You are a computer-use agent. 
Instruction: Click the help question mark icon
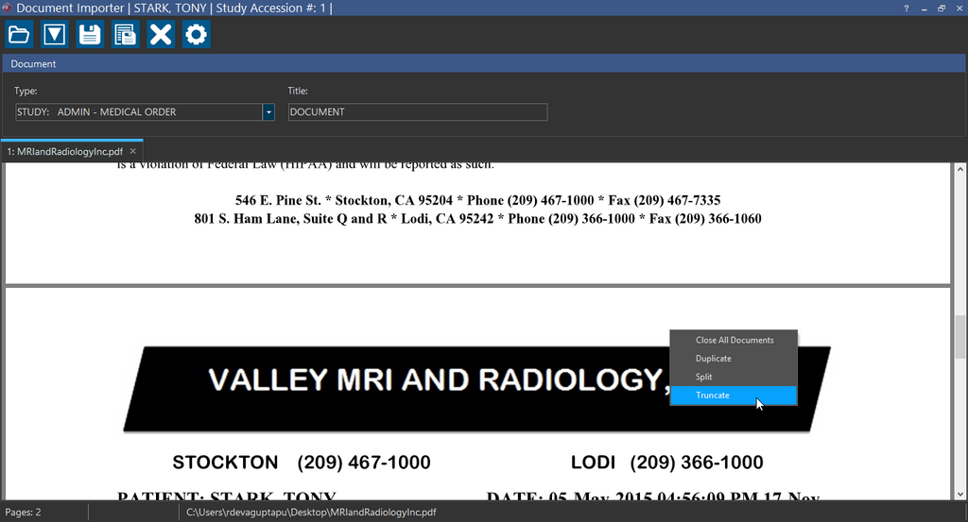point(907,8)
